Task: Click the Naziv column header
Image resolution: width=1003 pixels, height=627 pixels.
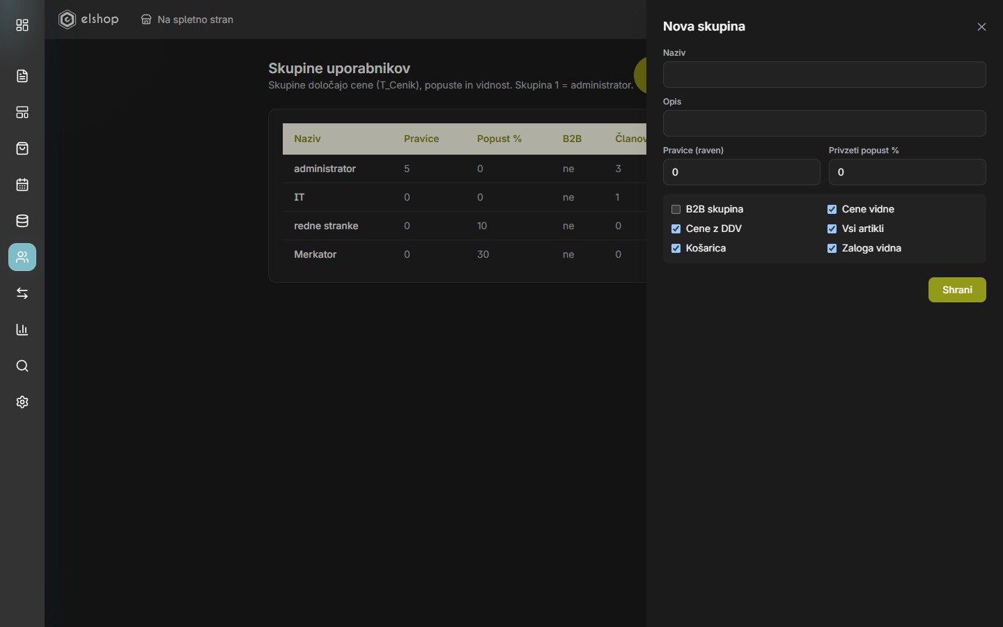Action: pyautogui.click(x=307, y=139)
